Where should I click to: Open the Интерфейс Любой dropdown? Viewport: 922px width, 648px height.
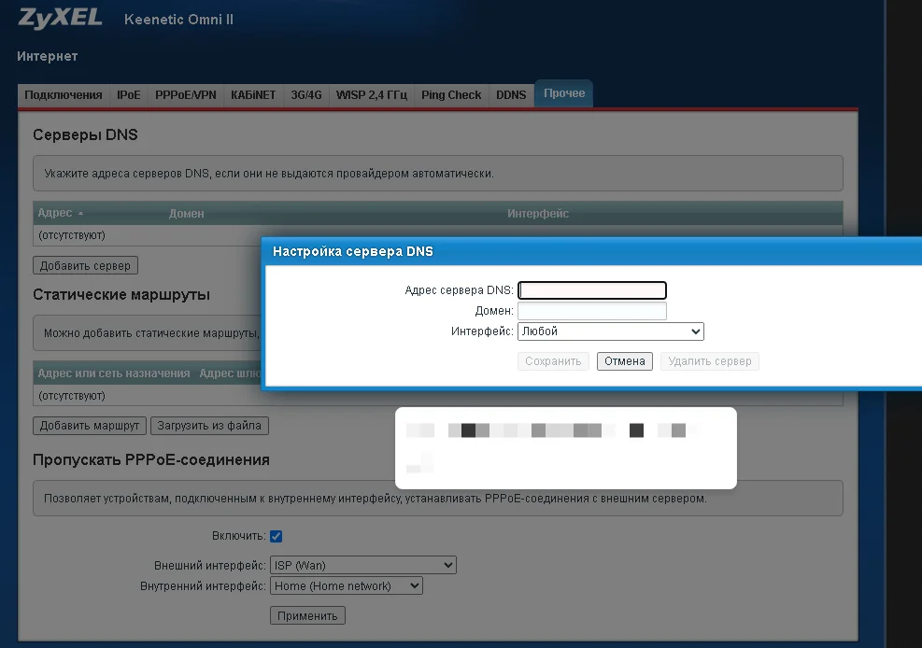[x=610, y=331]
